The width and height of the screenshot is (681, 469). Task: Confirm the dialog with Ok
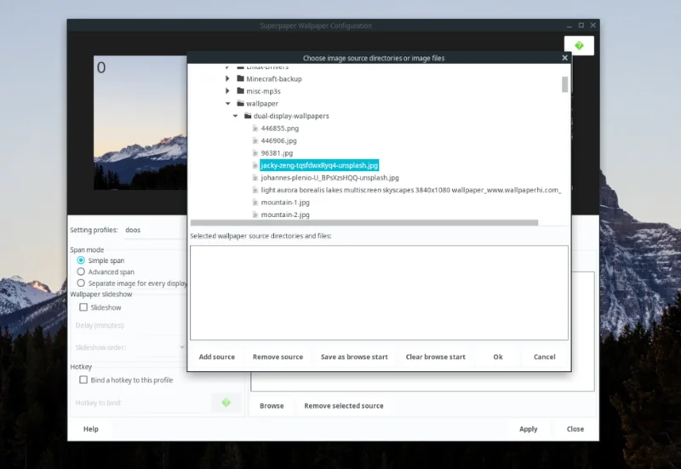pos(498,357)
